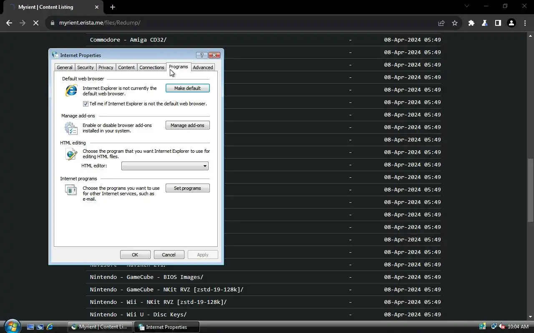Open the Chrome tab search chevron
Viewport: 534px width, 333px height.
pos(466,6)
